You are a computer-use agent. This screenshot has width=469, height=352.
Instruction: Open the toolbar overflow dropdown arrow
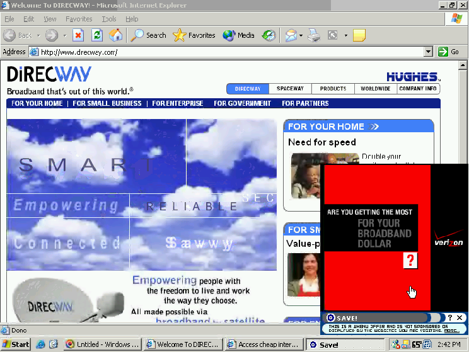[x=346, y=35]
